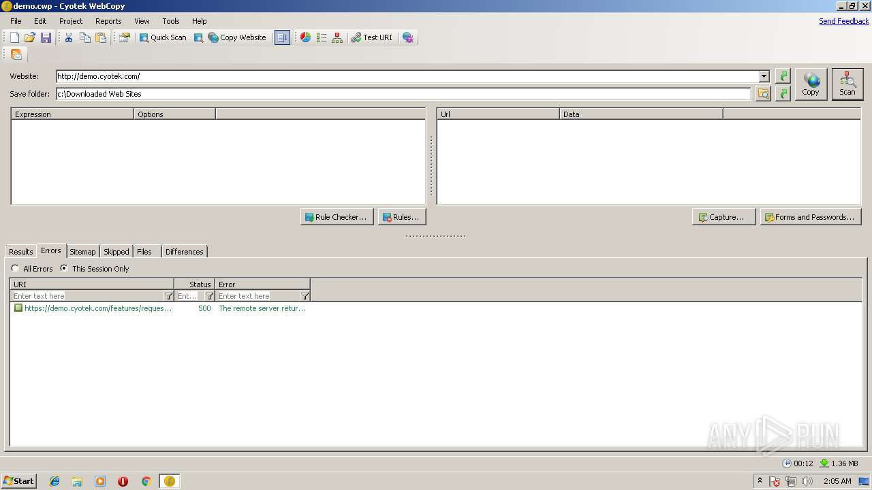The width and height of the screenshot is (872, 490).
Task: Open the Reports menu
Action: click(108, 21)
